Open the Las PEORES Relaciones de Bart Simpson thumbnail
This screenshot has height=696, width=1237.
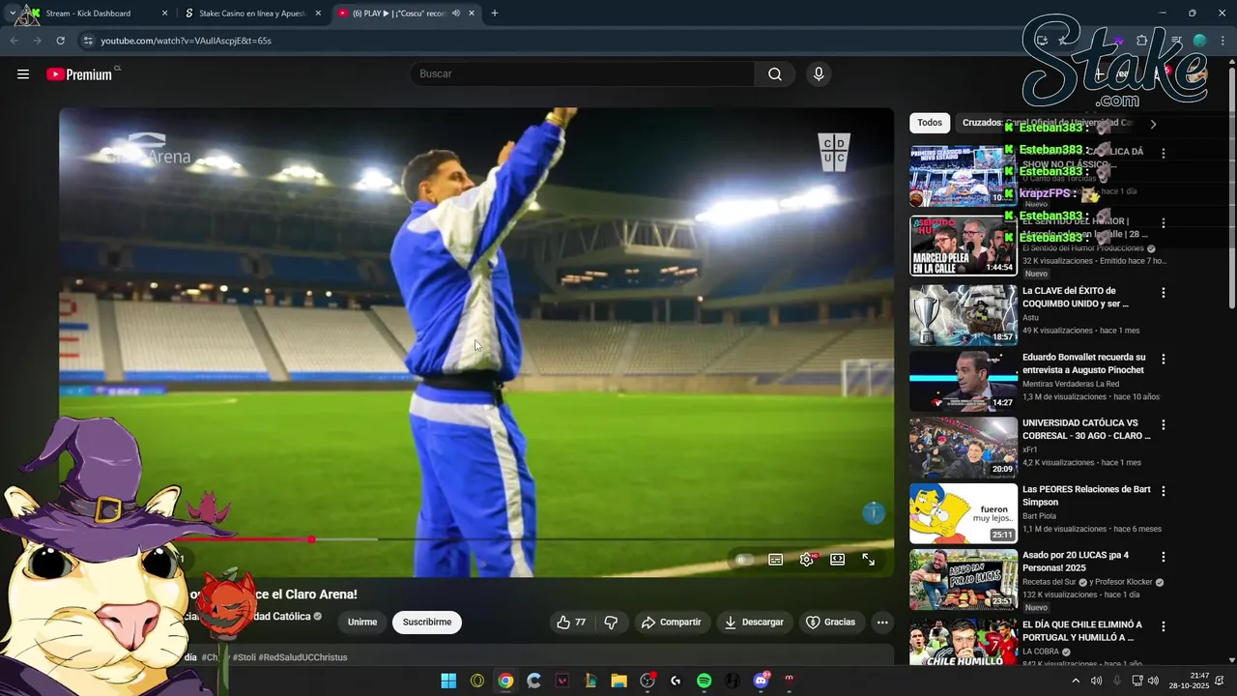tap(964, 513)
